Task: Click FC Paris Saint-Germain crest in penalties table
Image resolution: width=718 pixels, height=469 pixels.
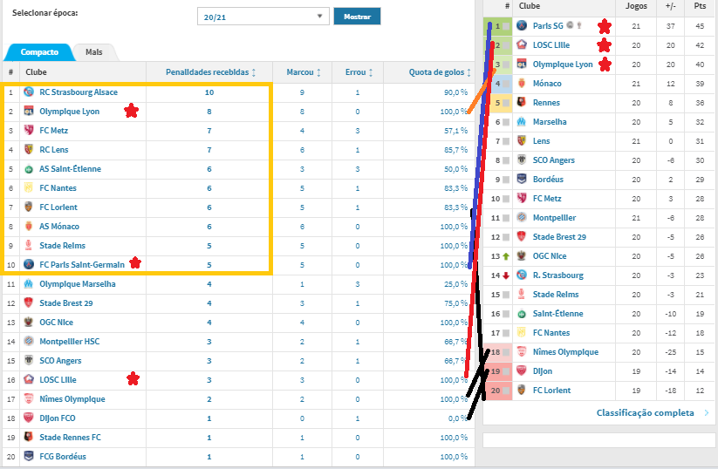Action: pos(29,264)
